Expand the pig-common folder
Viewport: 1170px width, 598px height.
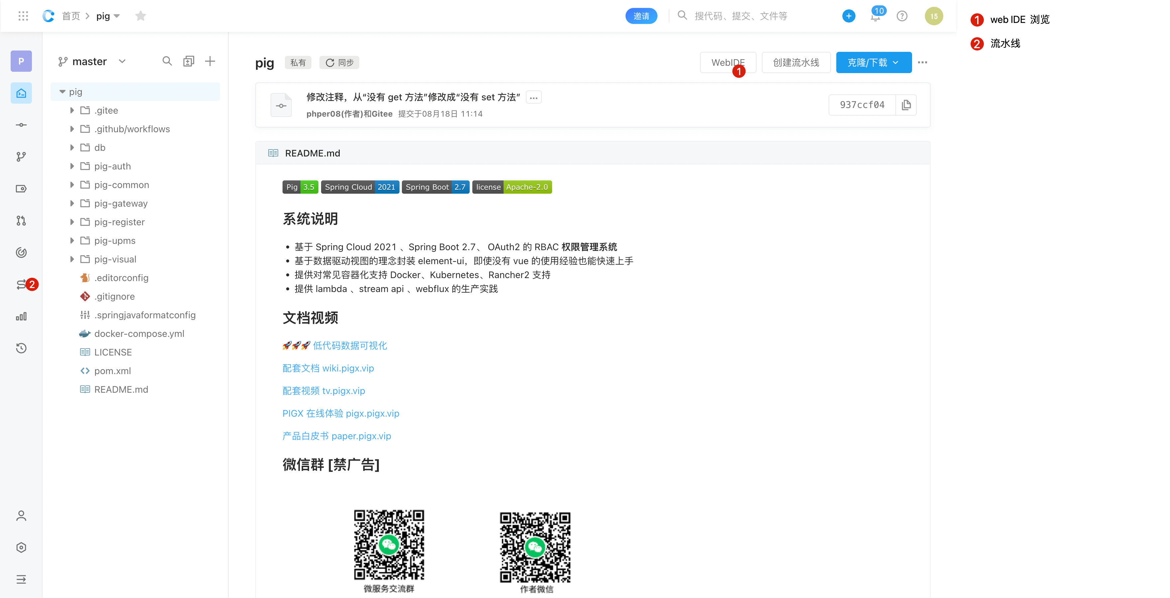coord(72,185)
